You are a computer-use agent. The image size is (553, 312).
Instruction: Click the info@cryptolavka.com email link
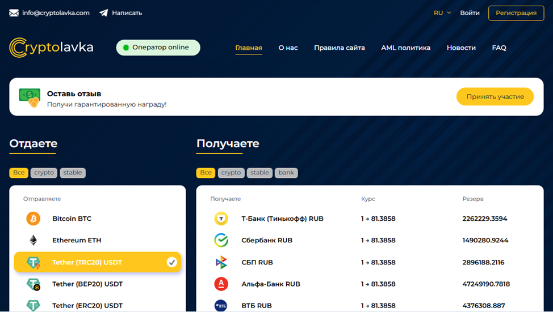pyautogui.click(x=56, y=13)
